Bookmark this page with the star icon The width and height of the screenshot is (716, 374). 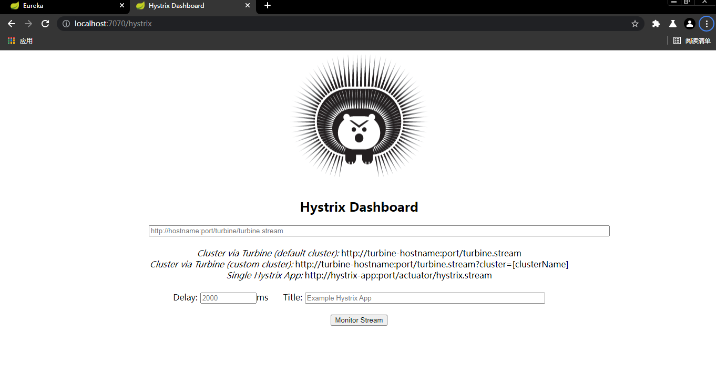click(x=635, y=24)
